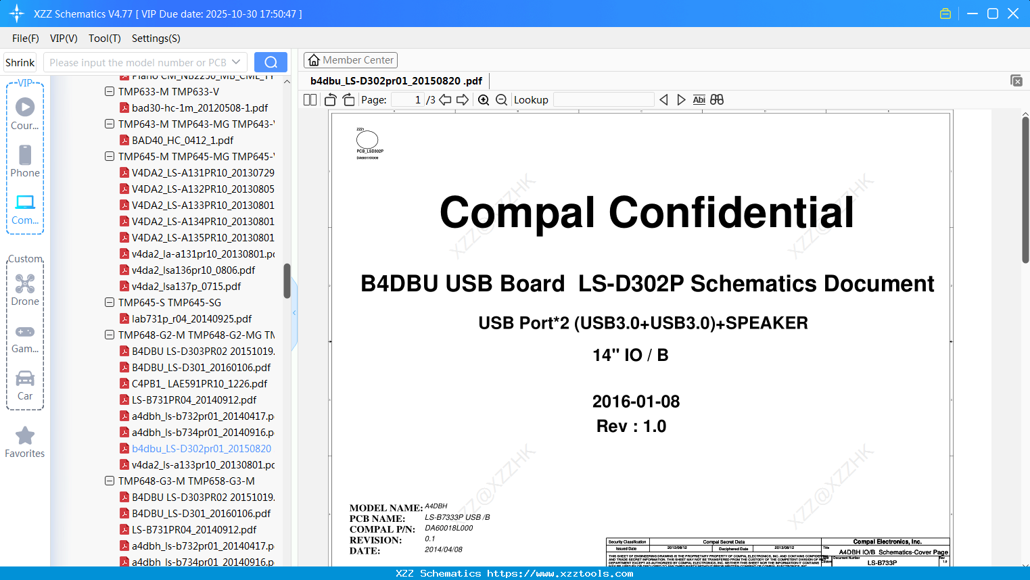Open model number dropdown arrow
This screenshot has height=580, width=1030.
pyautogui.click(x=236, y=62)
